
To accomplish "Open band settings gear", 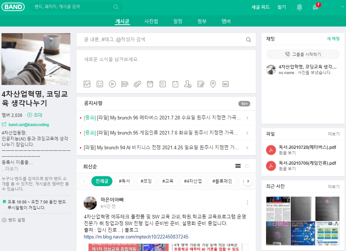I will (4, 220).
